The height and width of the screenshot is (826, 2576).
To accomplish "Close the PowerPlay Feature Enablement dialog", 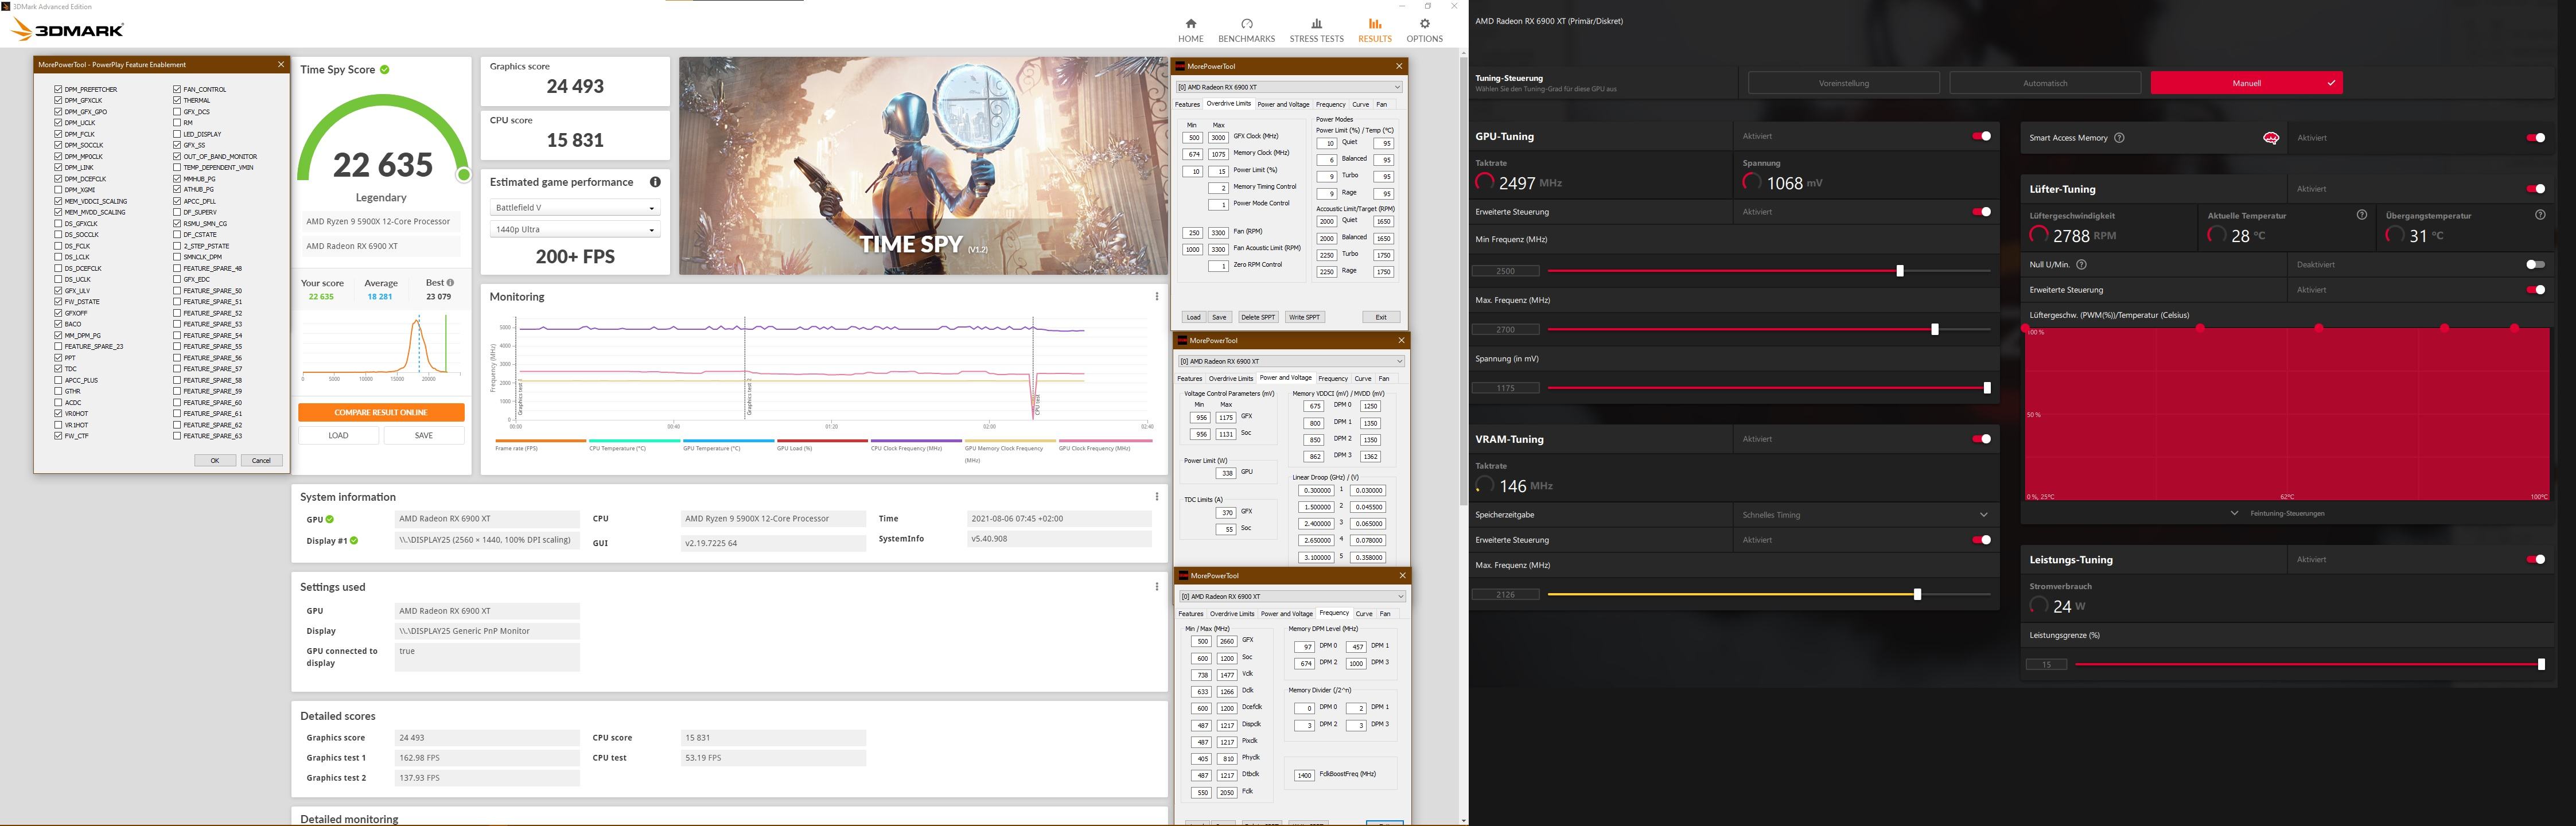I will [280, 64].
